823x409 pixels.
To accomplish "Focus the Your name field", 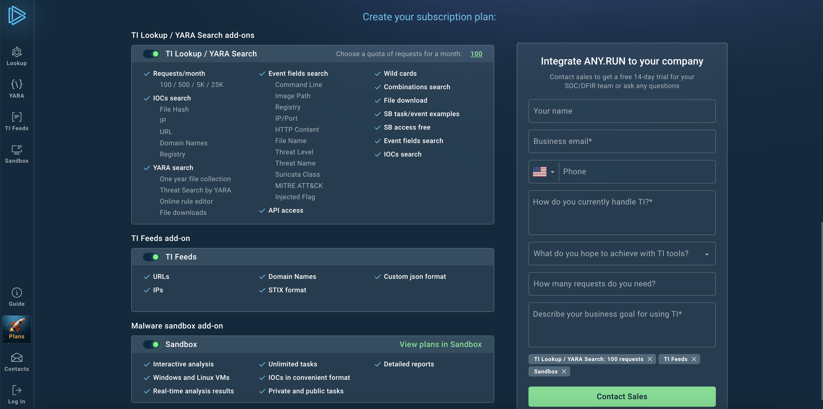I will 622,111.
